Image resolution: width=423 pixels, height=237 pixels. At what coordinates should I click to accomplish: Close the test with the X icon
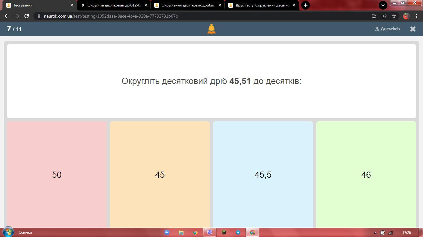click(x=413, y=29)
